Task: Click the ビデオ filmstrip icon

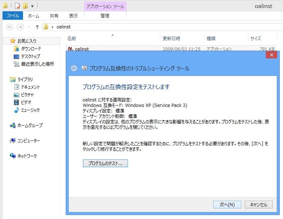Action: (16, 102)
